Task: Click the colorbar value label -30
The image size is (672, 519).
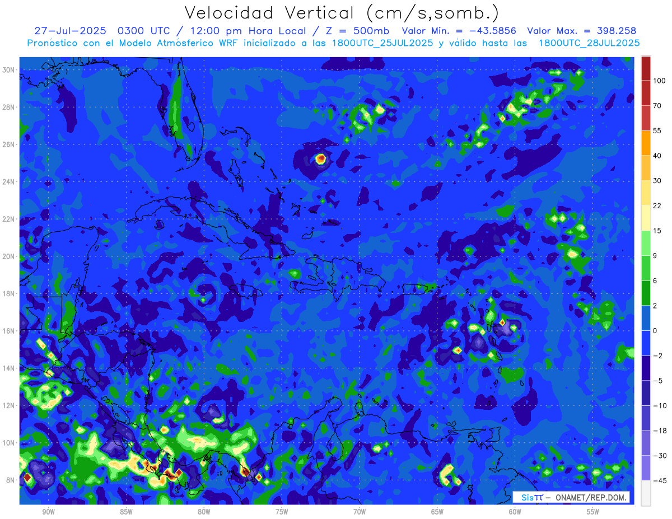Action: 660,456
